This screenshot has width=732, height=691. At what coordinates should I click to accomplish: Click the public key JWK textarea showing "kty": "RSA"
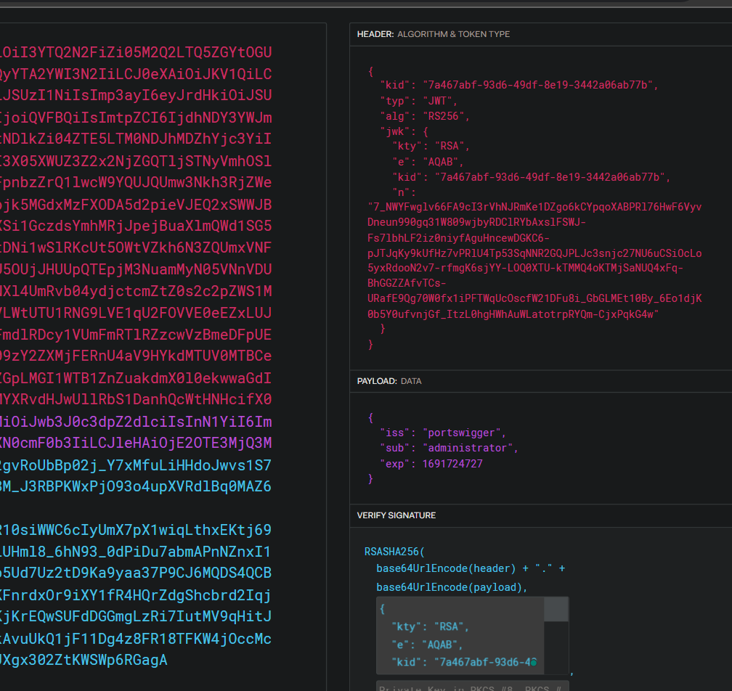point(460,636)
